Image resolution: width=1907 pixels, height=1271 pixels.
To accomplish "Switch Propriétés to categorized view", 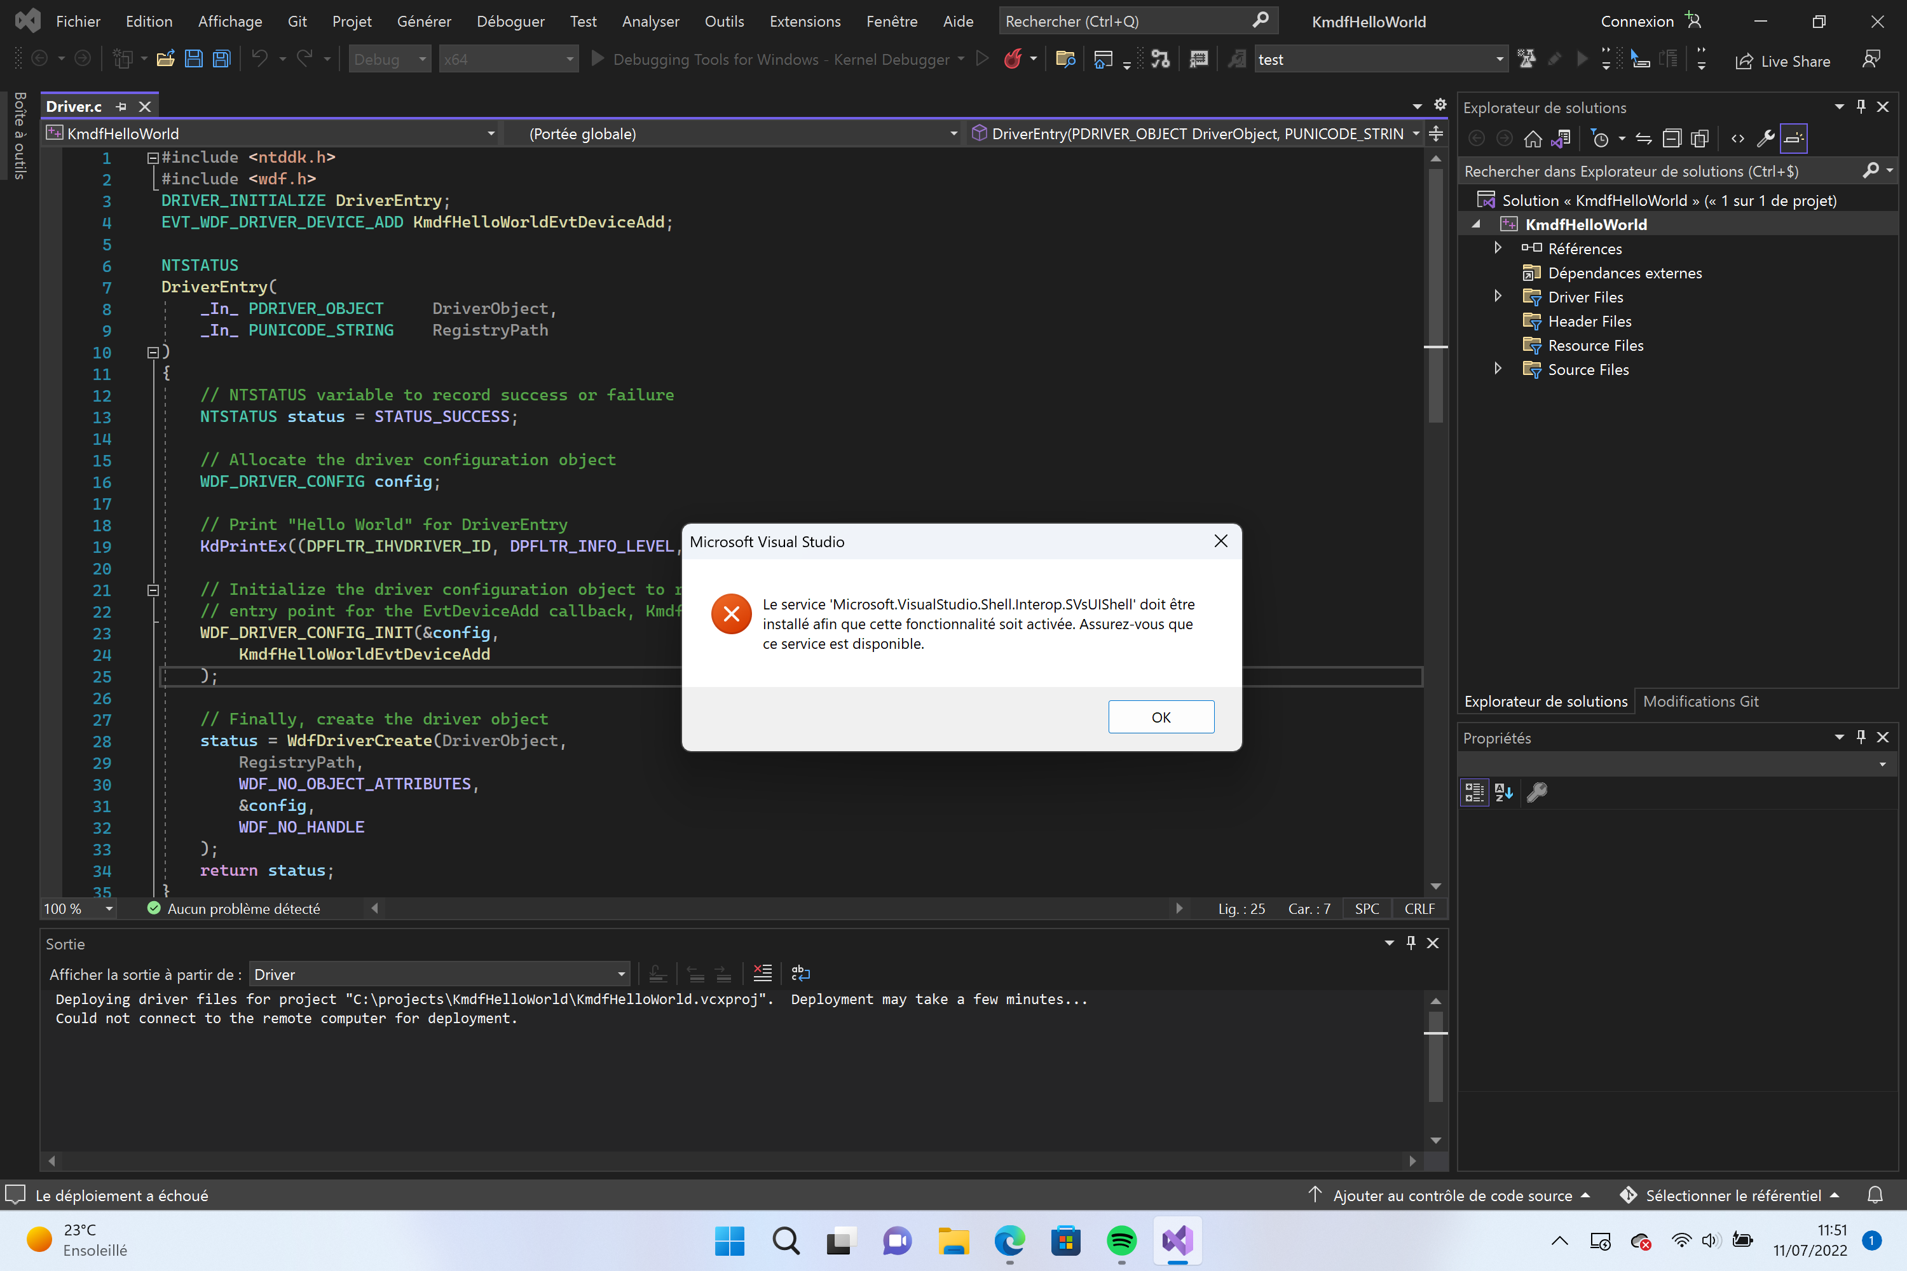I will 1473,792.
